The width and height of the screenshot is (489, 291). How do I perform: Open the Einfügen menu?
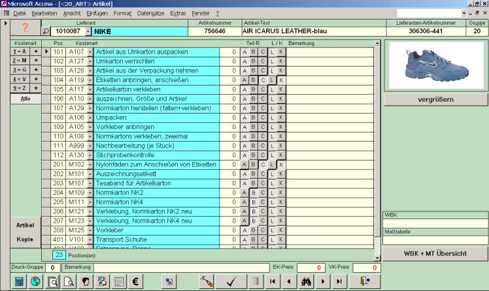click(x=95, y=13)
